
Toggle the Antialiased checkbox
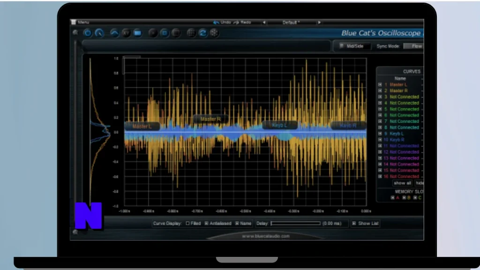[x=206, y=224]
